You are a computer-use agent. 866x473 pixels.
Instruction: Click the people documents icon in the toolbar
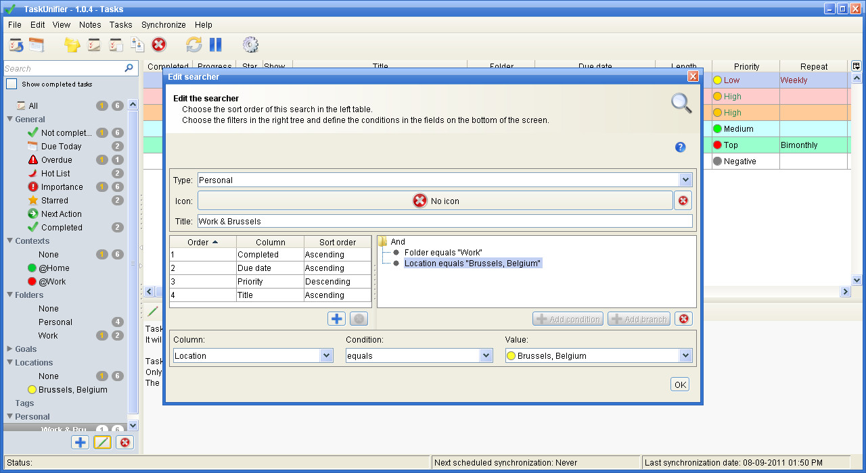coord(137,45)
